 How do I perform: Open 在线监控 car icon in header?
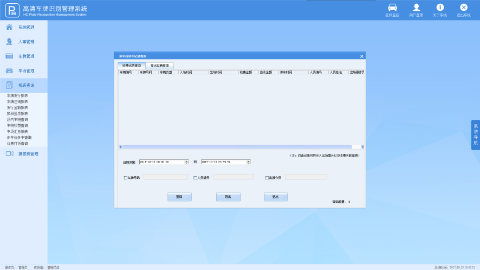tap(392, 8)
